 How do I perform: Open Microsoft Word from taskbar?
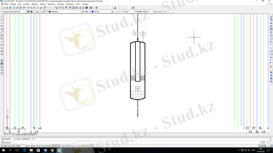click(x=45, y=150)
